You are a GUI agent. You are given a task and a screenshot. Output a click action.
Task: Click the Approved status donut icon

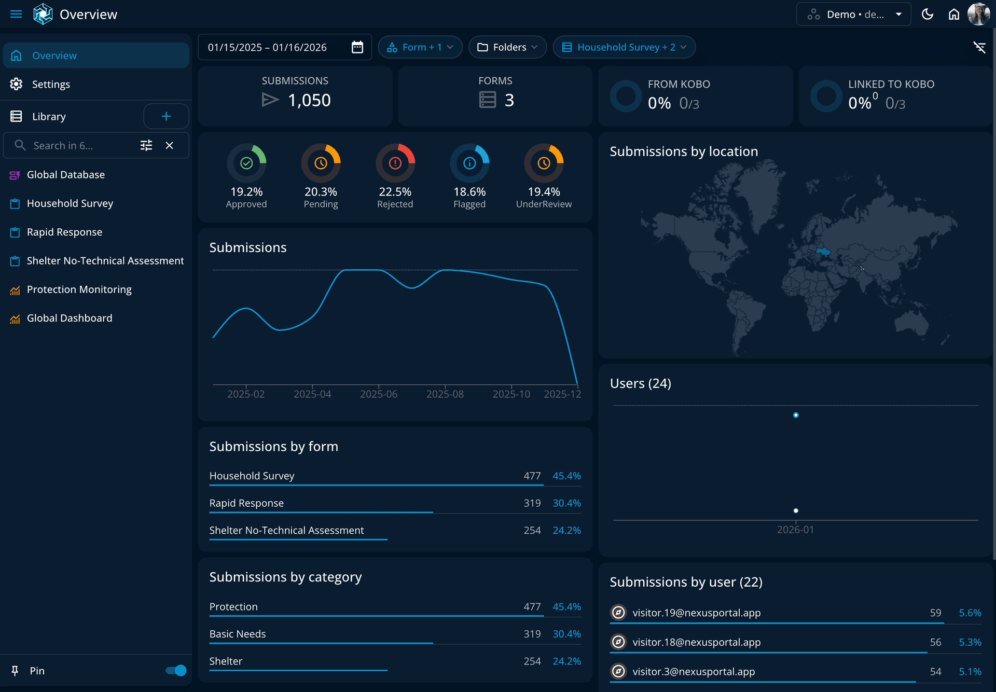246,163
